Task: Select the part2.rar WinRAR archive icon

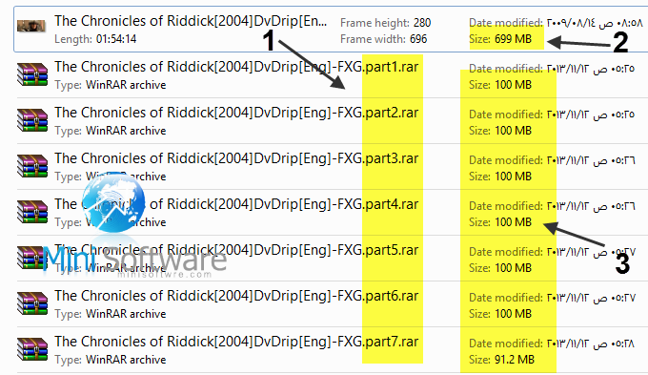Action: click(32, 120)
